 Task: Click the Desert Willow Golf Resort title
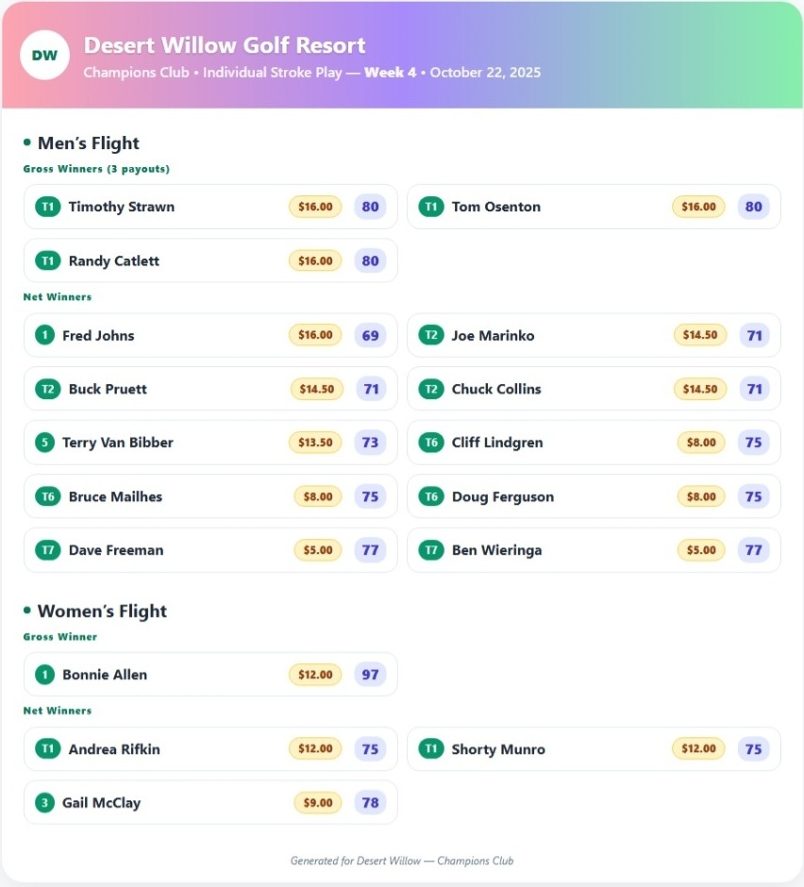(225, 45)
